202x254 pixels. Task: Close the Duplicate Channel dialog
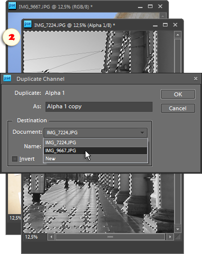click(x=195, y=78)
